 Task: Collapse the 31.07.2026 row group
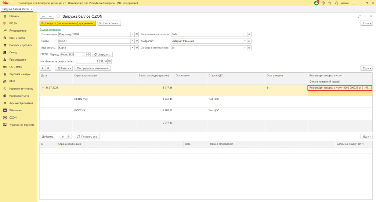pos(43,87)
